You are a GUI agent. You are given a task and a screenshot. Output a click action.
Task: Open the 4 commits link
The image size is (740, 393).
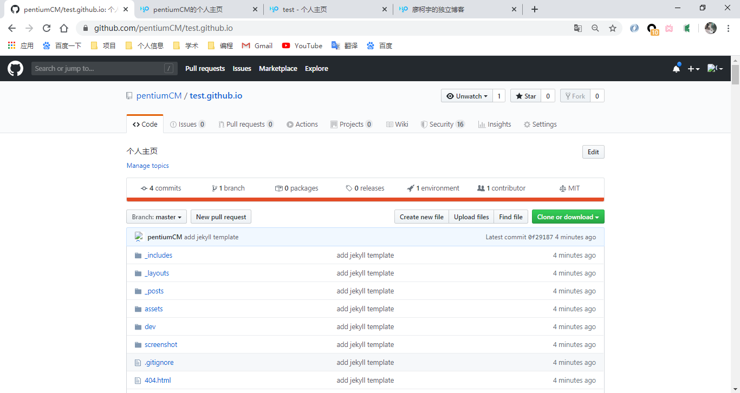161,188
